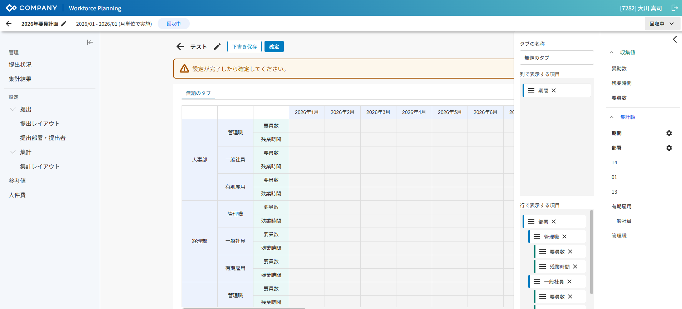
Task: Click the pencil icon next to テスト
Action: click(217, 46)
